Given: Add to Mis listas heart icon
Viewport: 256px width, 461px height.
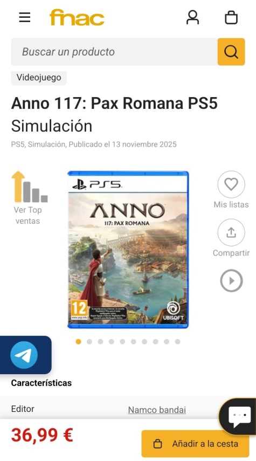Looking at the screenshot, I should click(x=231, y=184).
